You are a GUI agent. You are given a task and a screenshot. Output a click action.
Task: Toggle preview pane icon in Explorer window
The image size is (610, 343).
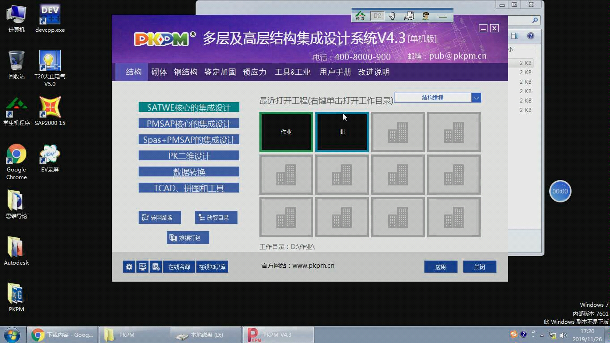(x=515, y=36)
